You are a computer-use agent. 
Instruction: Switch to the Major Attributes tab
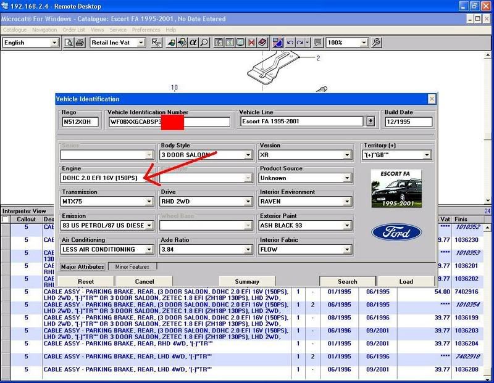tap(82, 266)
